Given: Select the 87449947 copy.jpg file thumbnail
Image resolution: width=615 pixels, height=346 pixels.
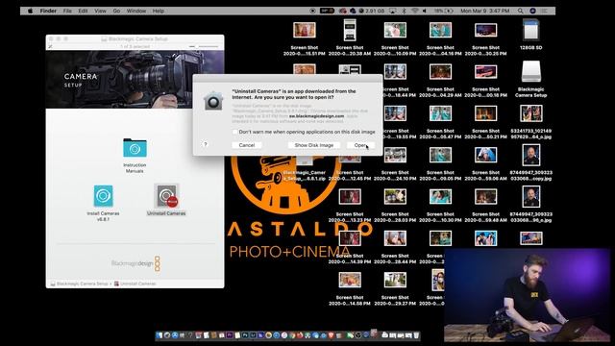Looking at the screenshot, I should [531, 156].
